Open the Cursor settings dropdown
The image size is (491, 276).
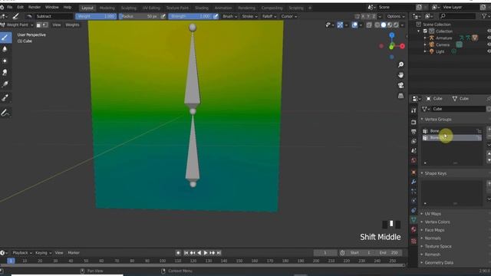click(288, 16)
